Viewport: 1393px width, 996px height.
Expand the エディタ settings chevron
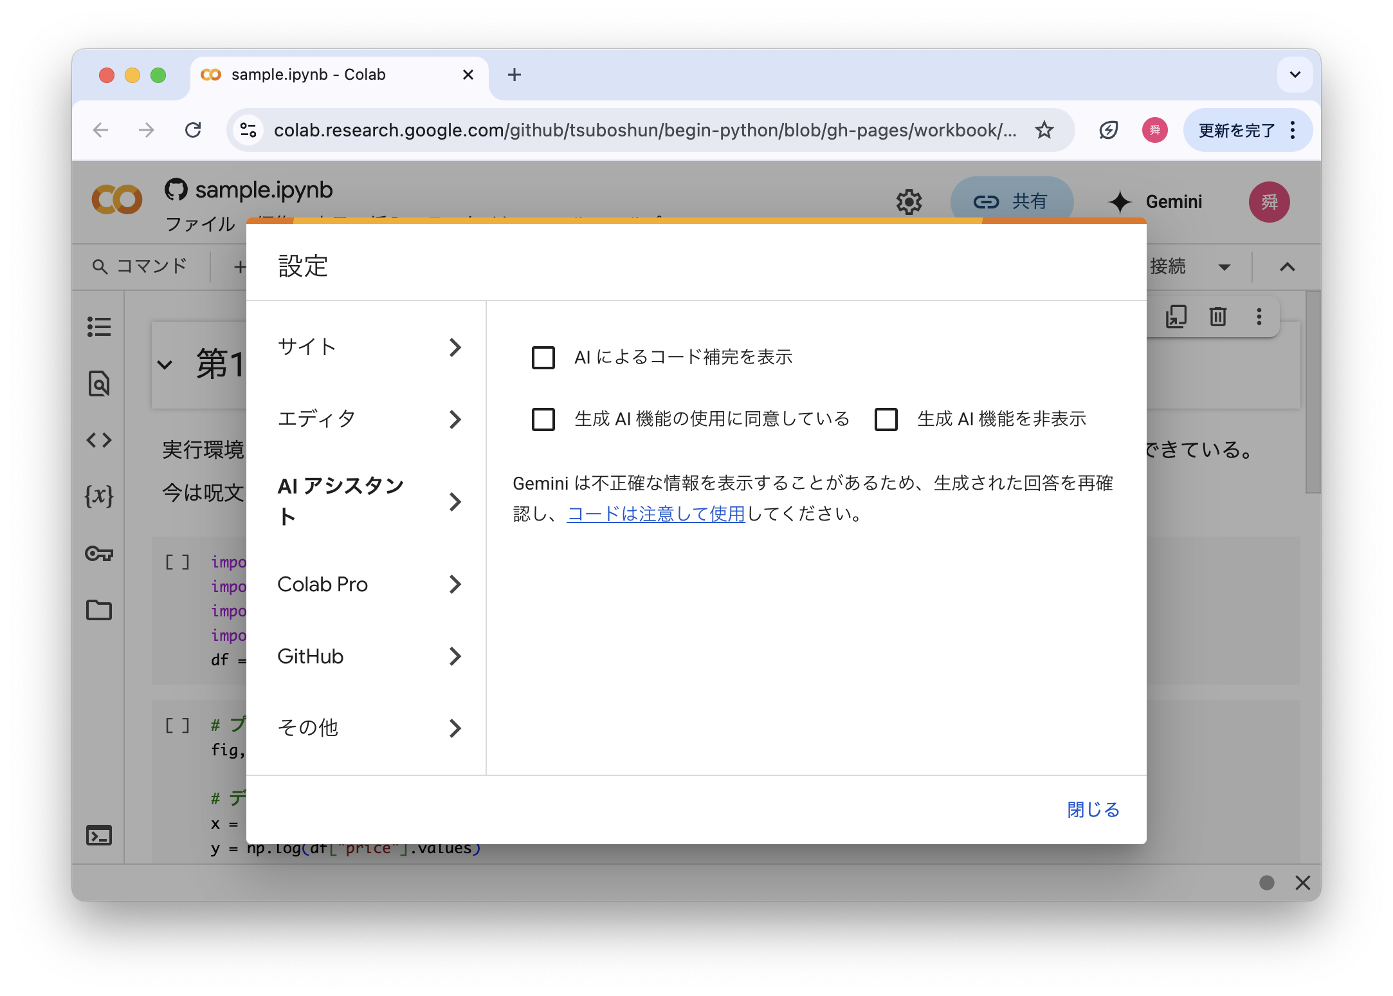[455, 420]
